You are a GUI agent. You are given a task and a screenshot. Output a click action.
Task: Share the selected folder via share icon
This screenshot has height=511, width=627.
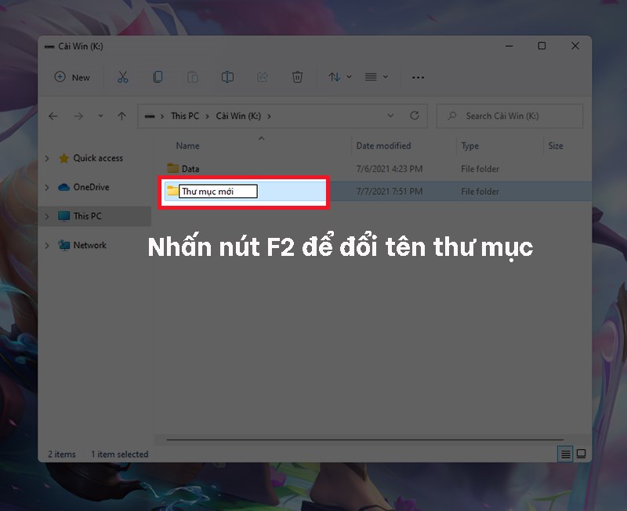pos(262,77)
